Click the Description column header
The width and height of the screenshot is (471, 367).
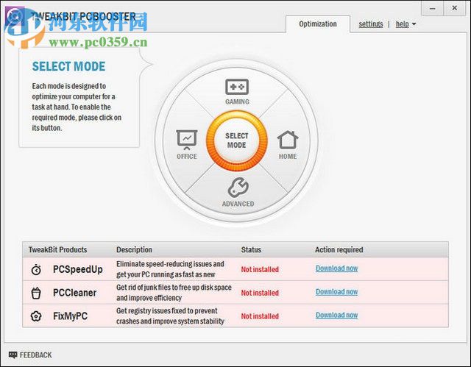point(134,249)
